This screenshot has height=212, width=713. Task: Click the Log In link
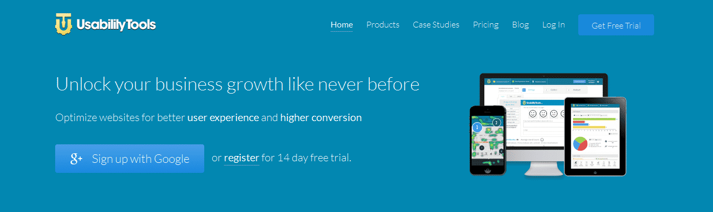pyautogui.click(x=553, y=25)
